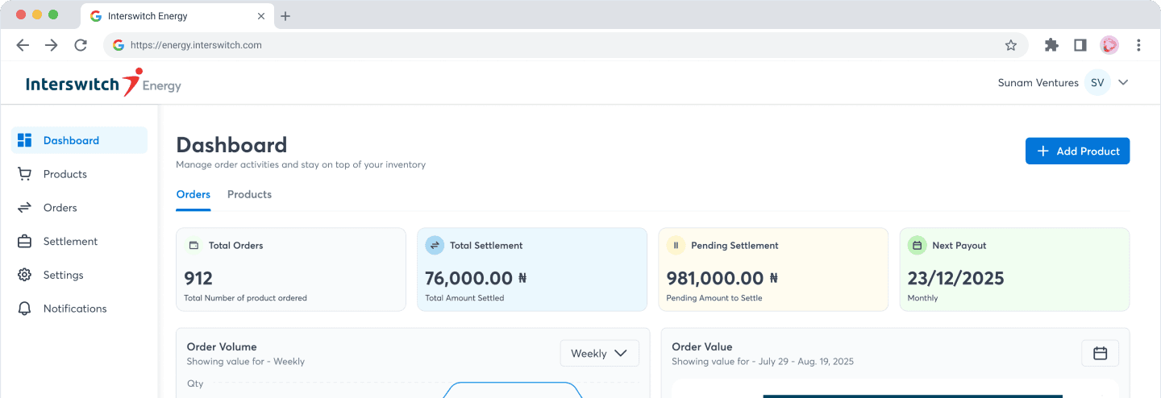Image resolution: width=1161 pixels, height=398 pixels.
Task: Click the Settlement briefcase icon
Action: point(24,242)
